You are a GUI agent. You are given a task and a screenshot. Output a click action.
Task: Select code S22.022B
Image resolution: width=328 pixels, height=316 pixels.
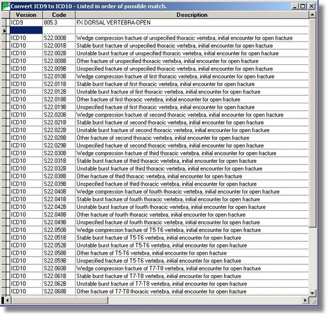(59, 130)
